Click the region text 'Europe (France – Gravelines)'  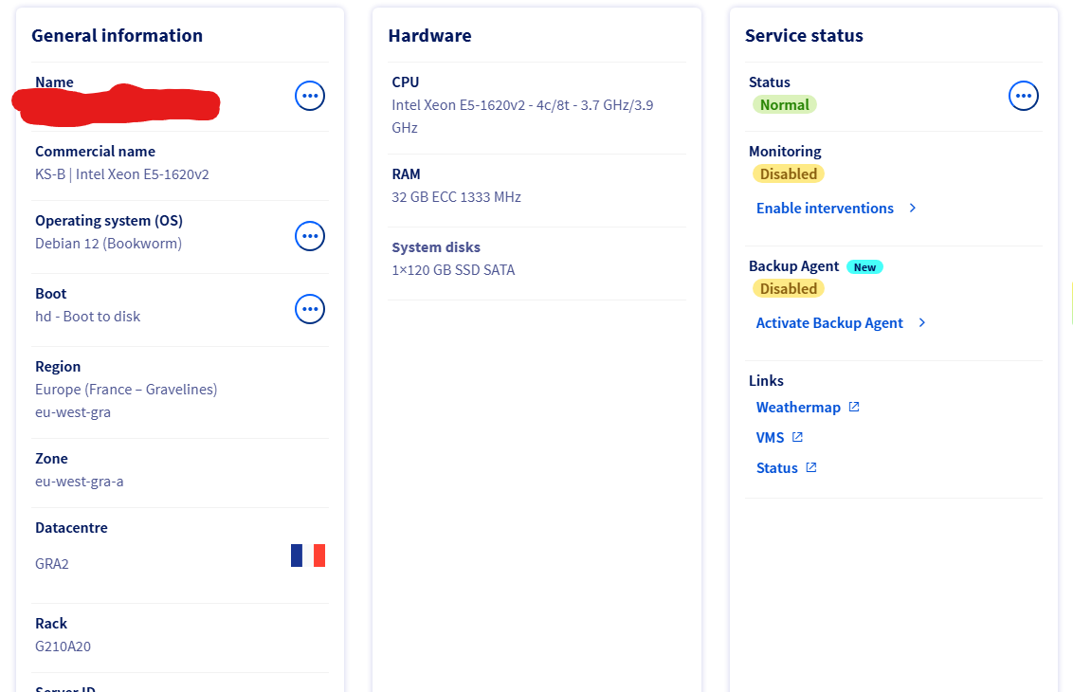[126, 390]
